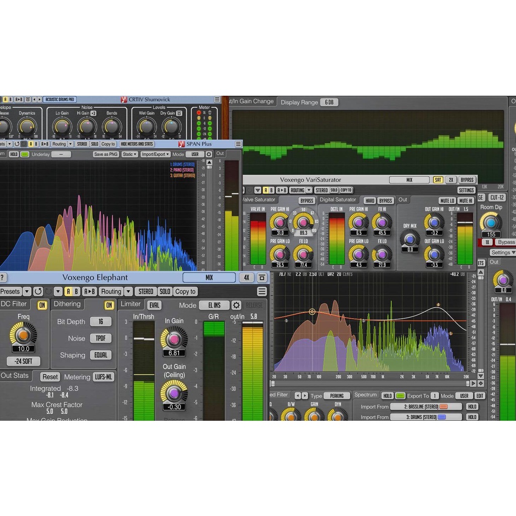Click the A▸B copy button in Elephant
The width and height of the screenshot is (516, 516).
click(89, 291)
